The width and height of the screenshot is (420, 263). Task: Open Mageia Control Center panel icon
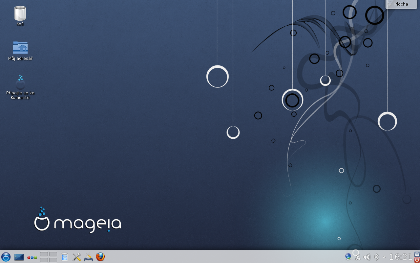pos(88,257)
